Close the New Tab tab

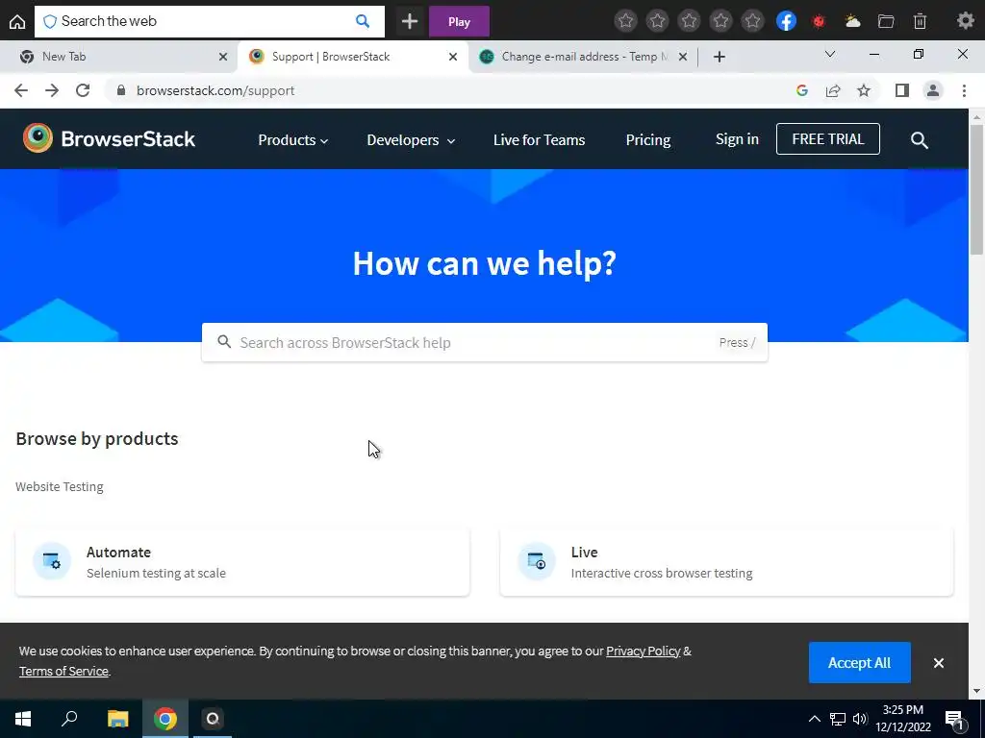click(x=223, y=57)
